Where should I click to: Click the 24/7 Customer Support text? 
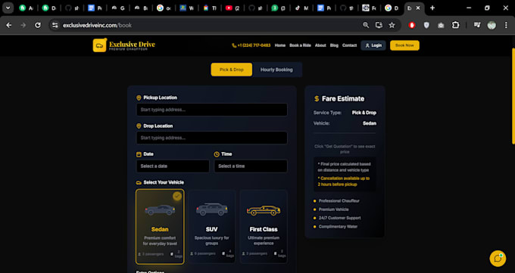(x=339, y=218)
